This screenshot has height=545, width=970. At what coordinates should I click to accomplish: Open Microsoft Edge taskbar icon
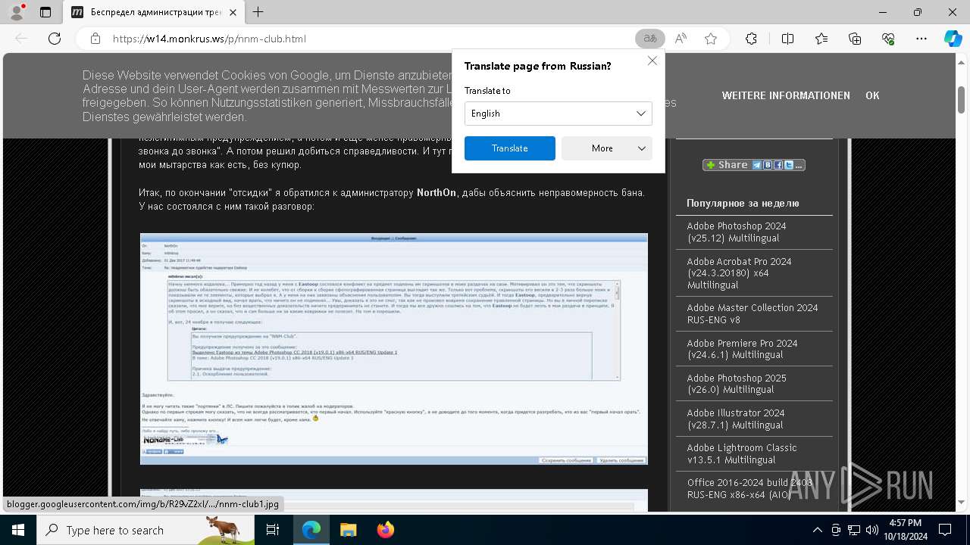point(311,530)
